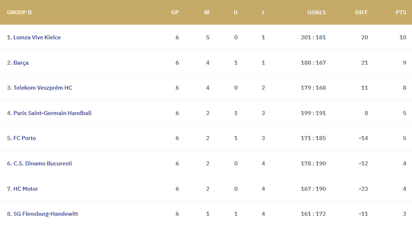Click the Telekom Veszprém HC team name
Image resolution: width=412 pixels, height=225 pixels.
click(43, 88)
